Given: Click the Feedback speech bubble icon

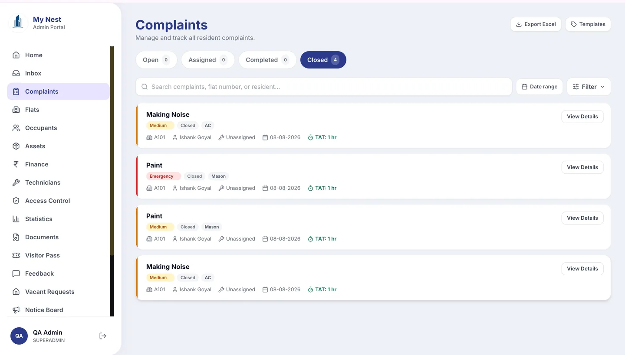Looking at the screenshot, I should pyautogui.click(x=16, y=274).
